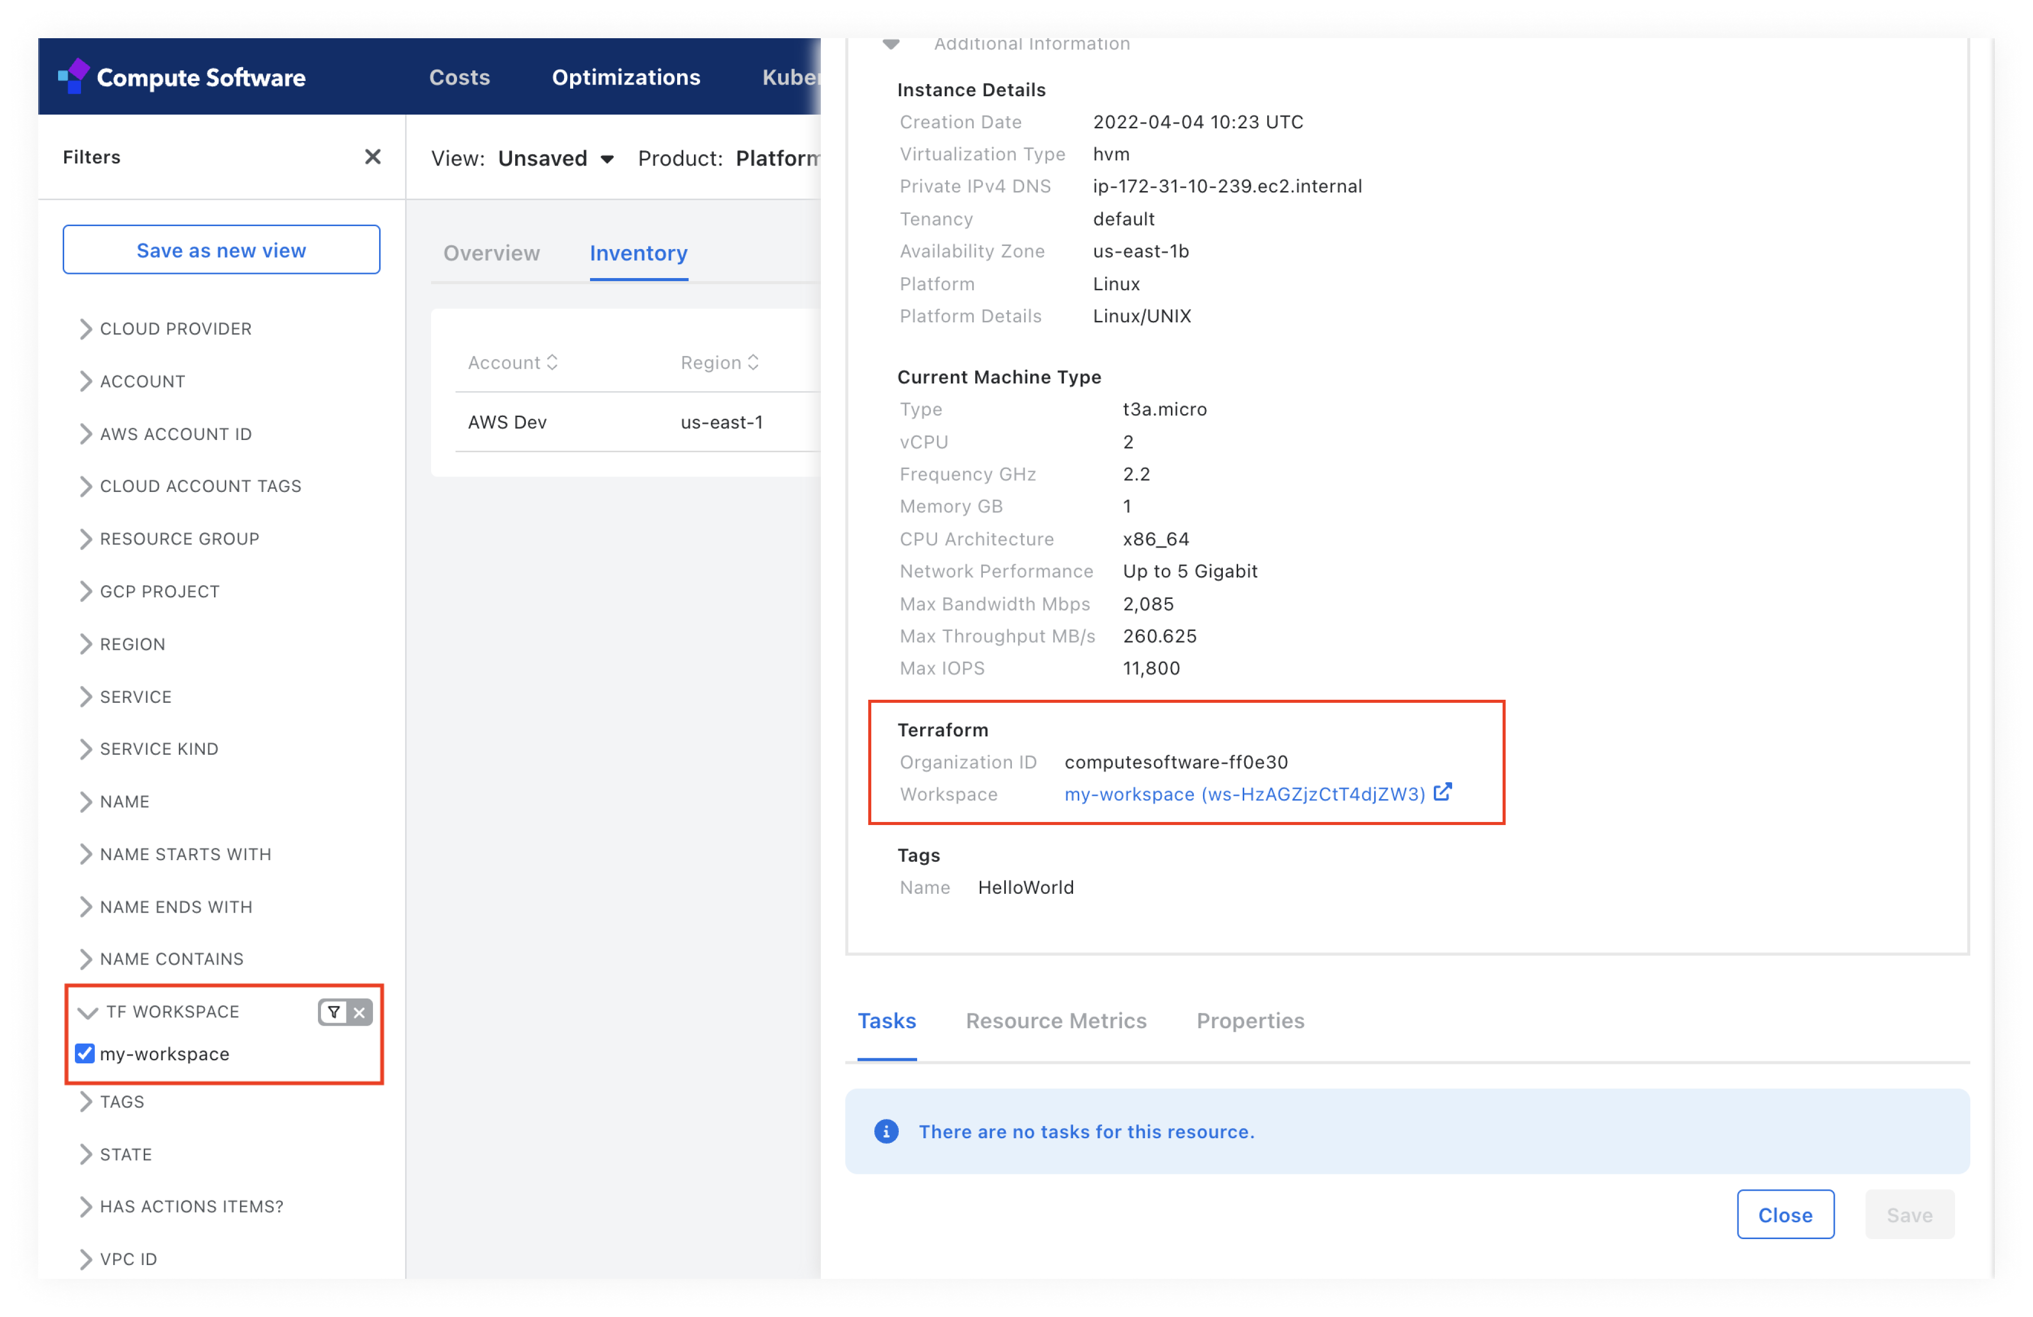Screen dimensions: 2033x1317
Task: Sort by the Region column arrows
Action: 753,363
